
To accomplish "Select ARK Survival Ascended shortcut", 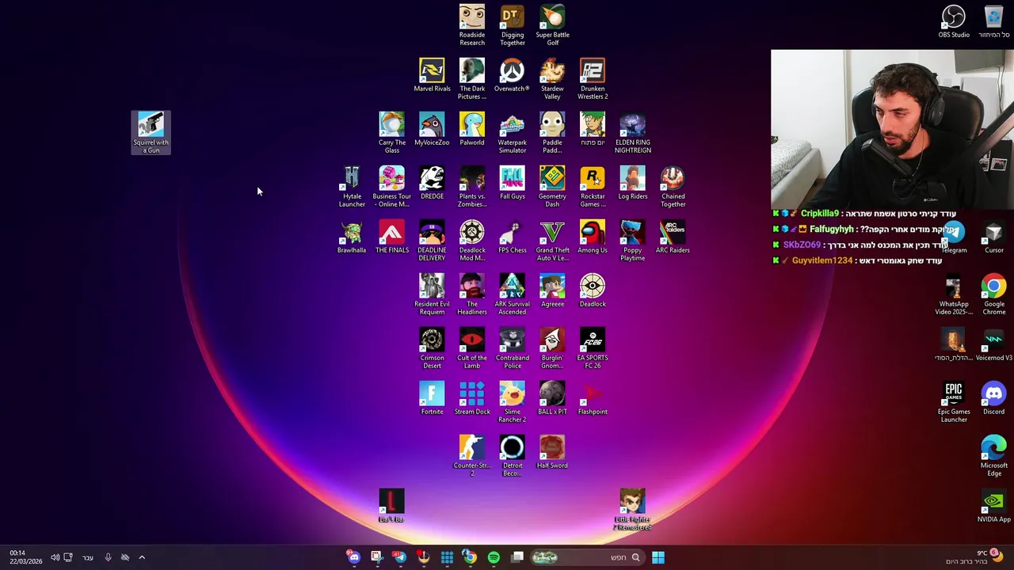I will pos(513,294).
